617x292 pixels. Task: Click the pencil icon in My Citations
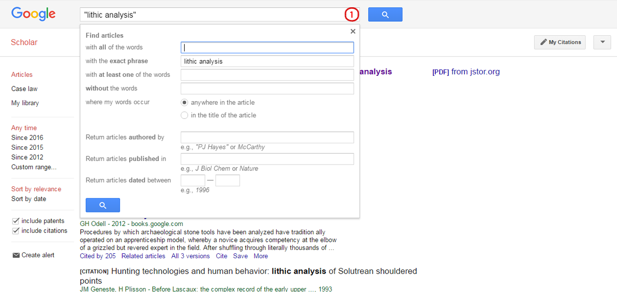pos(544,42)
